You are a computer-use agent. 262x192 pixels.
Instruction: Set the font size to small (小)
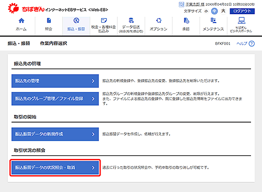click(206, 11)
